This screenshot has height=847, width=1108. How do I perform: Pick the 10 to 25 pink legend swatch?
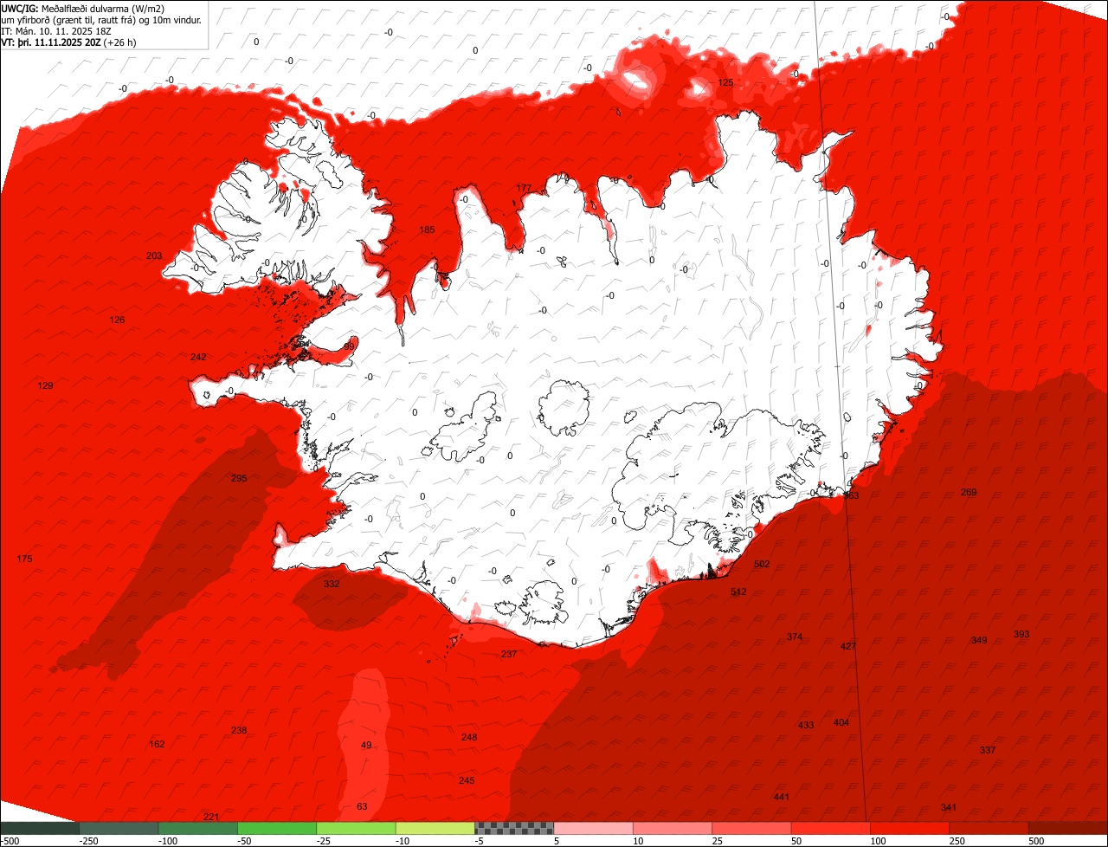(x=673, y=828)
